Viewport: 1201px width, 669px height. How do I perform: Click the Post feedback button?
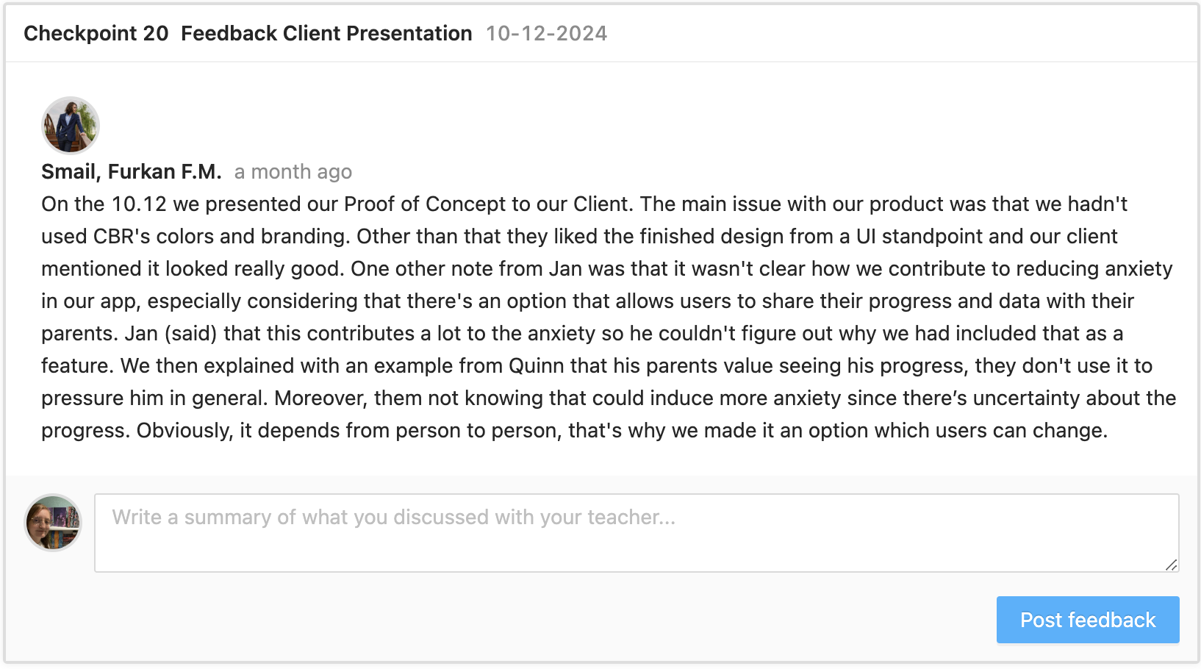tap(1087, 620)
